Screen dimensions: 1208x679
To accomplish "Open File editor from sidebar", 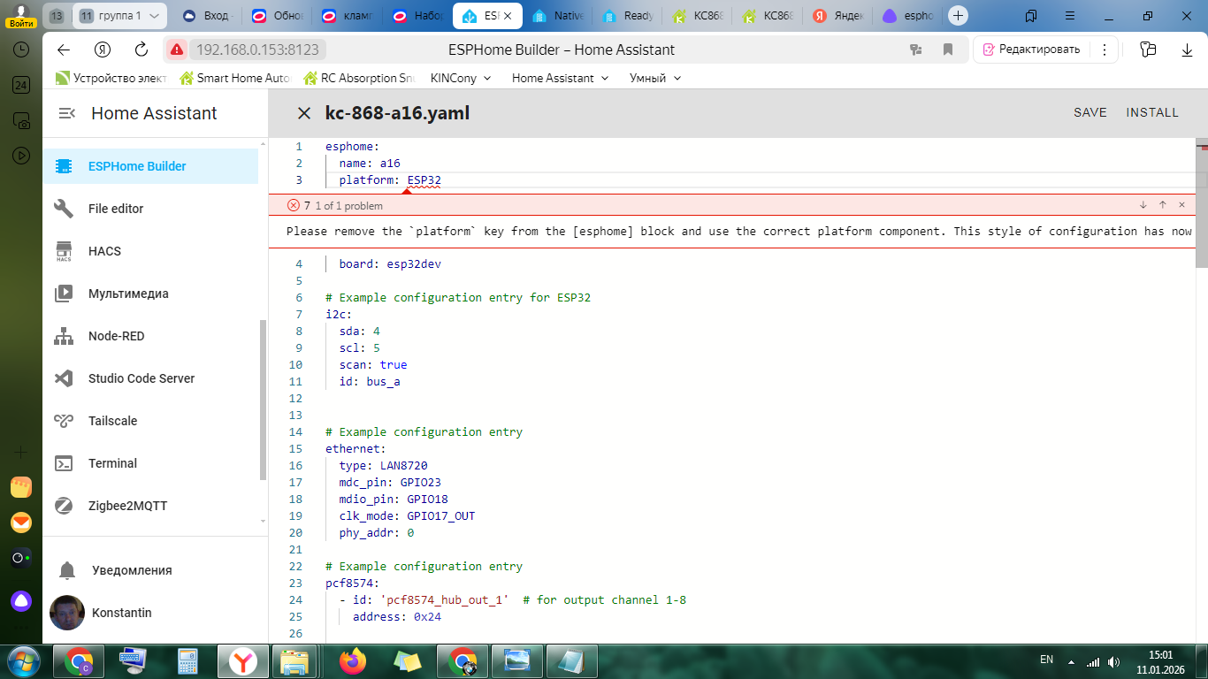I will (x=116, y=209).
